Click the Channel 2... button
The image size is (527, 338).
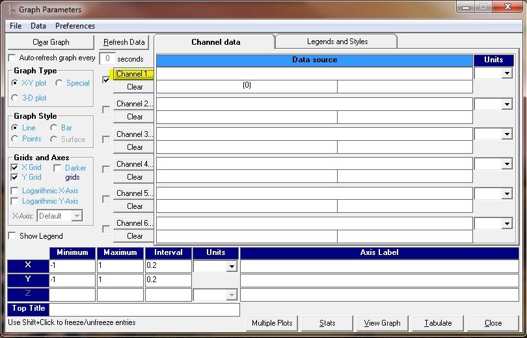click(134, 104)
